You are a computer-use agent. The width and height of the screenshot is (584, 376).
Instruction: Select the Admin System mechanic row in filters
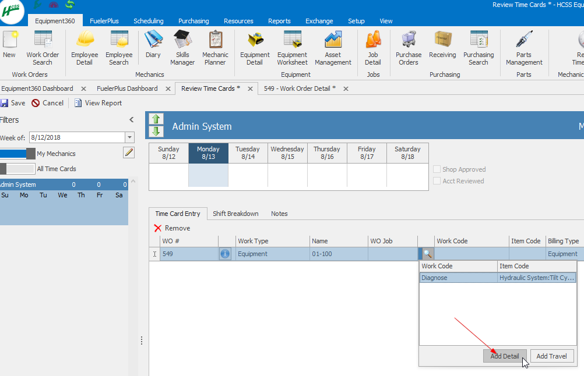pos(64,185)
